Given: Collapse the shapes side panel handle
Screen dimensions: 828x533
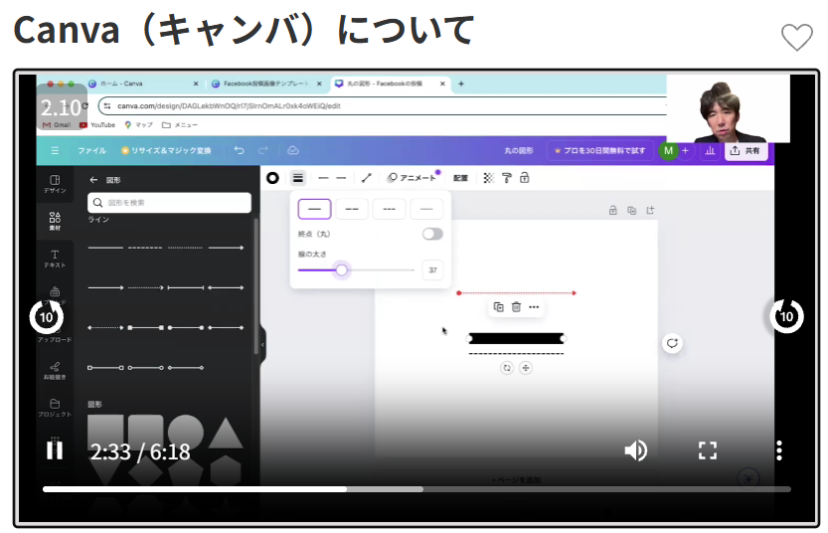Looking at the screenshot, I should [263, 344].
